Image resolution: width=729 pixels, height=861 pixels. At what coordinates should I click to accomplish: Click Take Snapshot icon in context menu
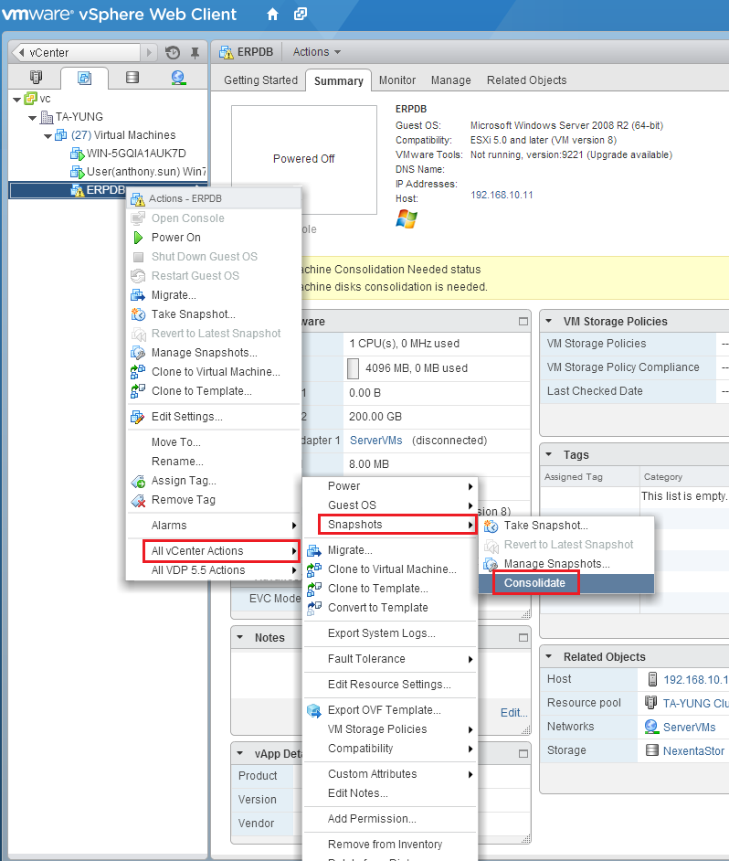[138, 314]
